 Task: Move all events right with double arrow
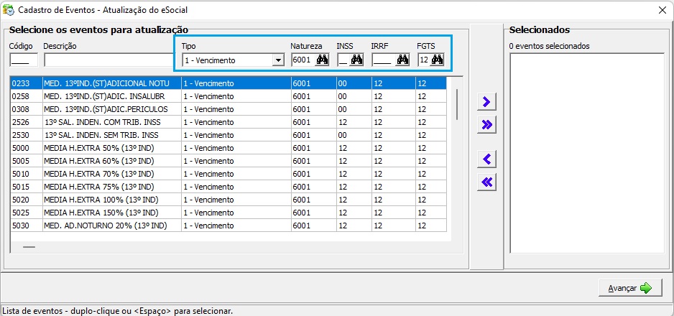pyautogui.click(x=486, y=125)
